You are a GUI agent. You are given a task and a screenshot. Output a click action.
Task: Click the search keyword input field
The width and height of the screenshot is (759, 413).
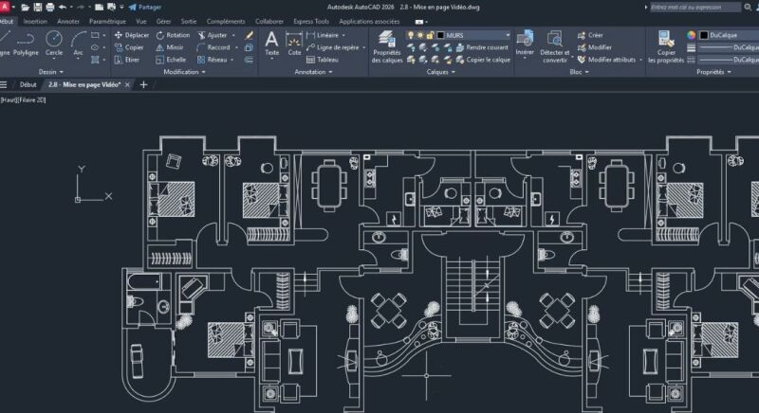(x=694, y=8)
